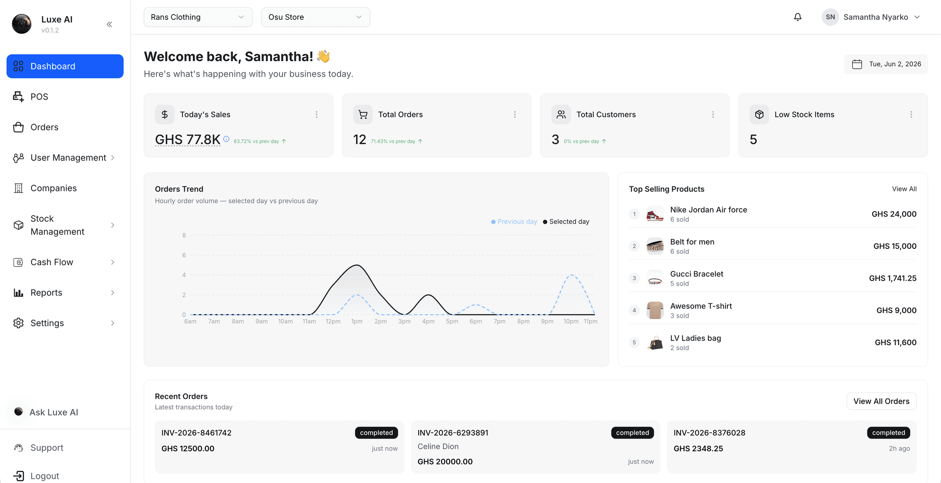
Task: Click the Tue, Jun 2, 2026 date picker
Action: [x=886, y=64]
